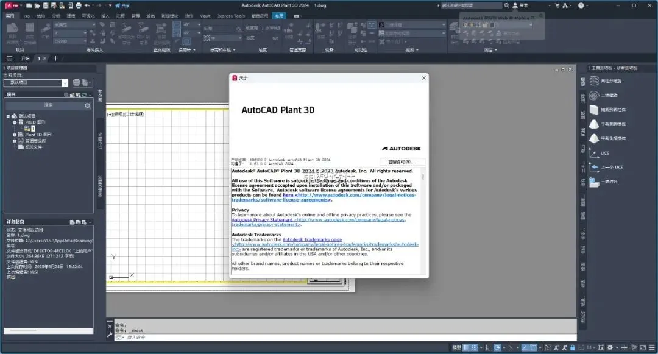Toggle object snap in status bar
Image resolution: width=658 pixels, height=354 pixels.
pyautogui.click(x=533, y=347)
